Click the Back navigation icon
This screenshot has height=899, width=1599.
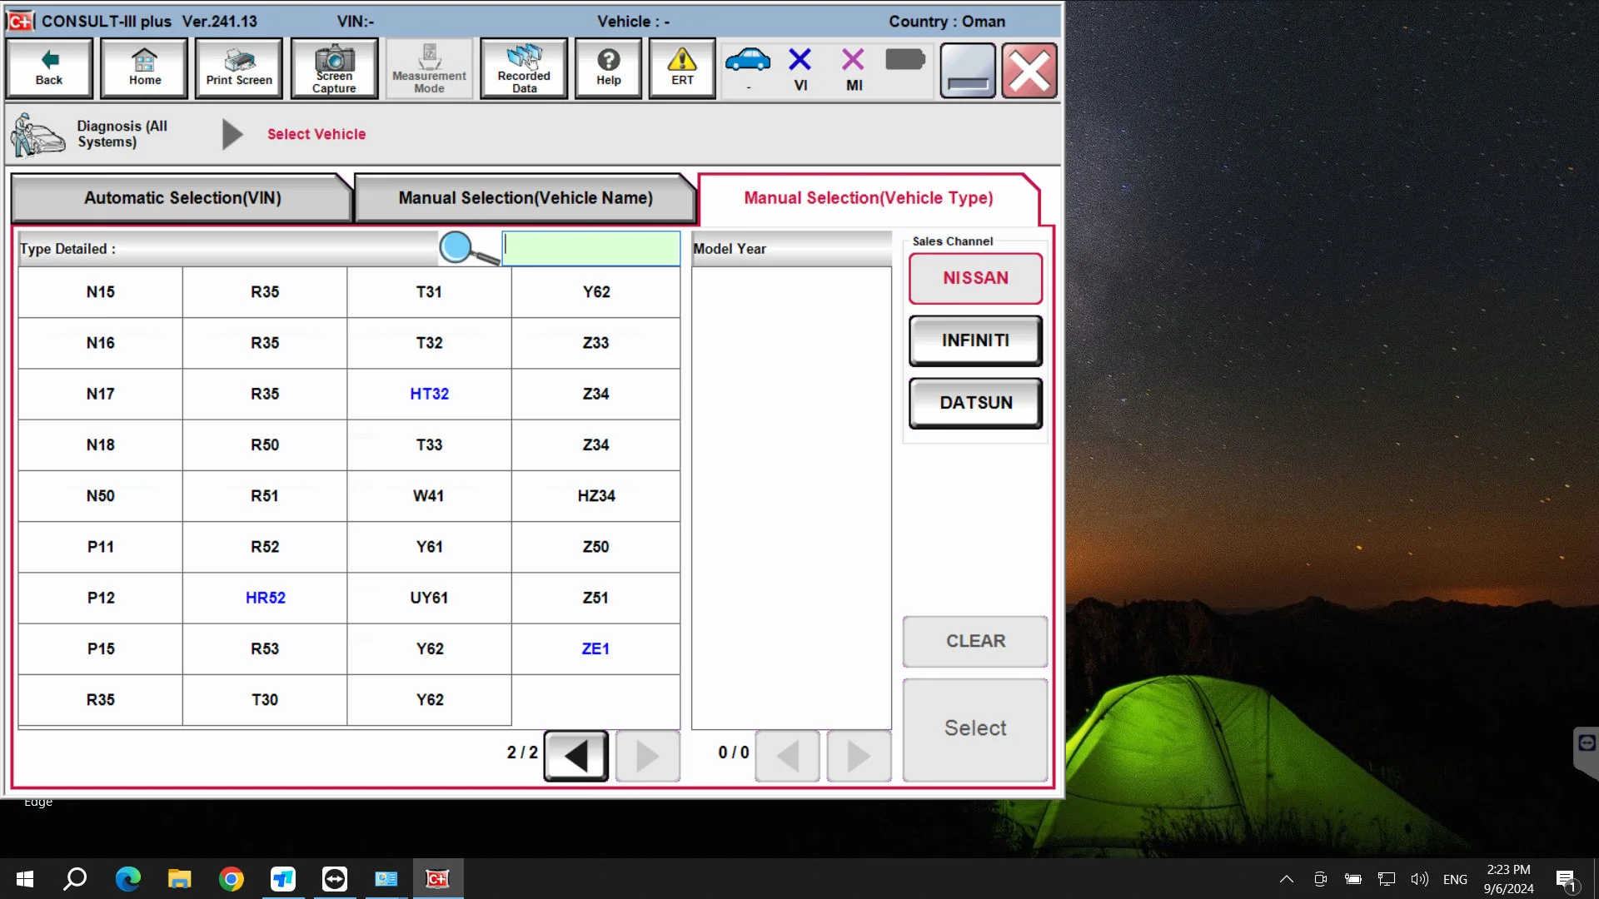click(x=48, y=68)
